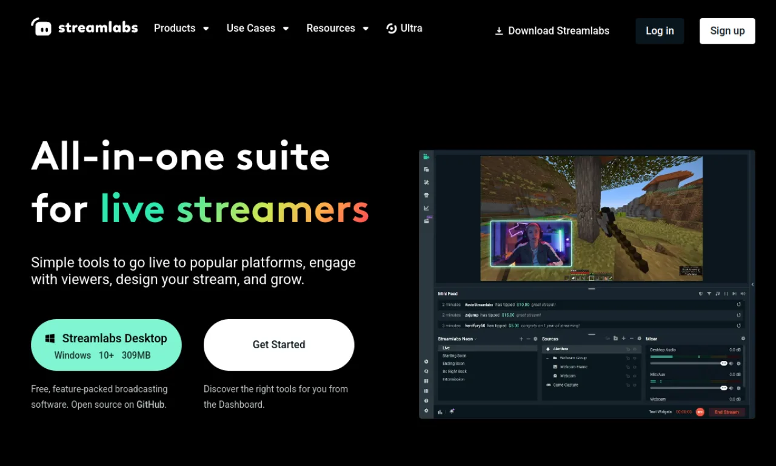Replay the zajump tip alert

[x=738, y=316]
